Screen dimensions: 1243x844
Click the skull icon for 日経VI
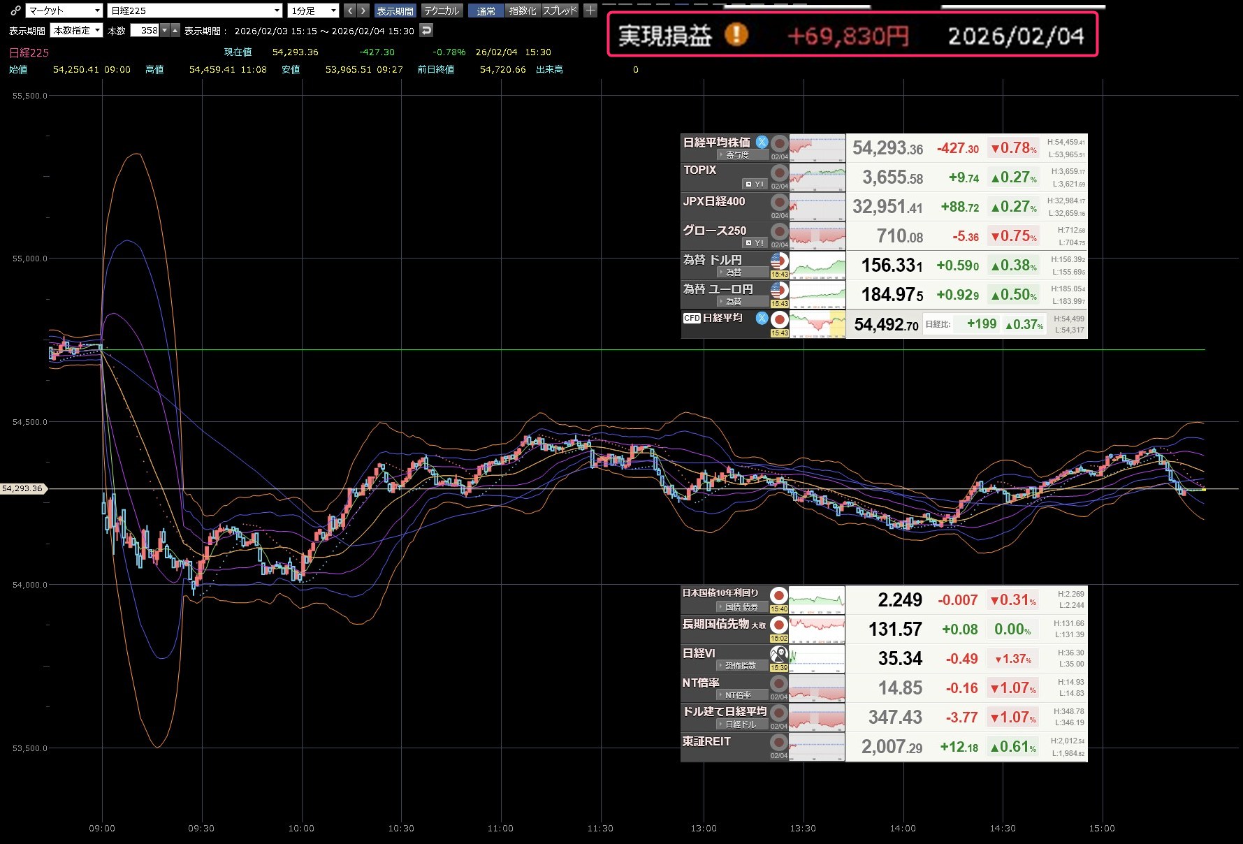point(778,655)
